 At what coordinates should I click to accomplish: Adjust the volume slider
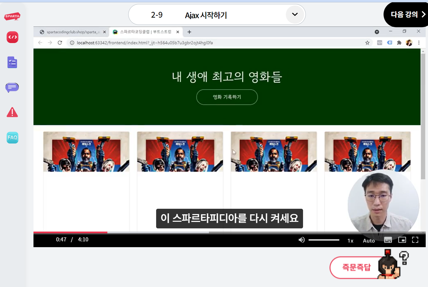click(x=324, y=240)
